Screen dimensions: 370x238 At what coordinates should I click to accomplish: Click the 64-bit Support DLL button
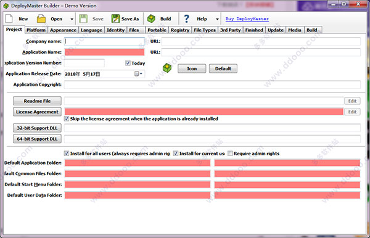tap(37, 139)
